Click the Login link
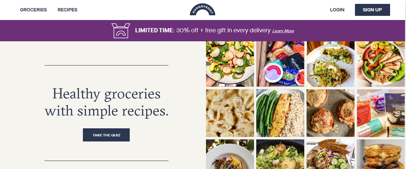The image size is (406, 169). pos(337,10)
